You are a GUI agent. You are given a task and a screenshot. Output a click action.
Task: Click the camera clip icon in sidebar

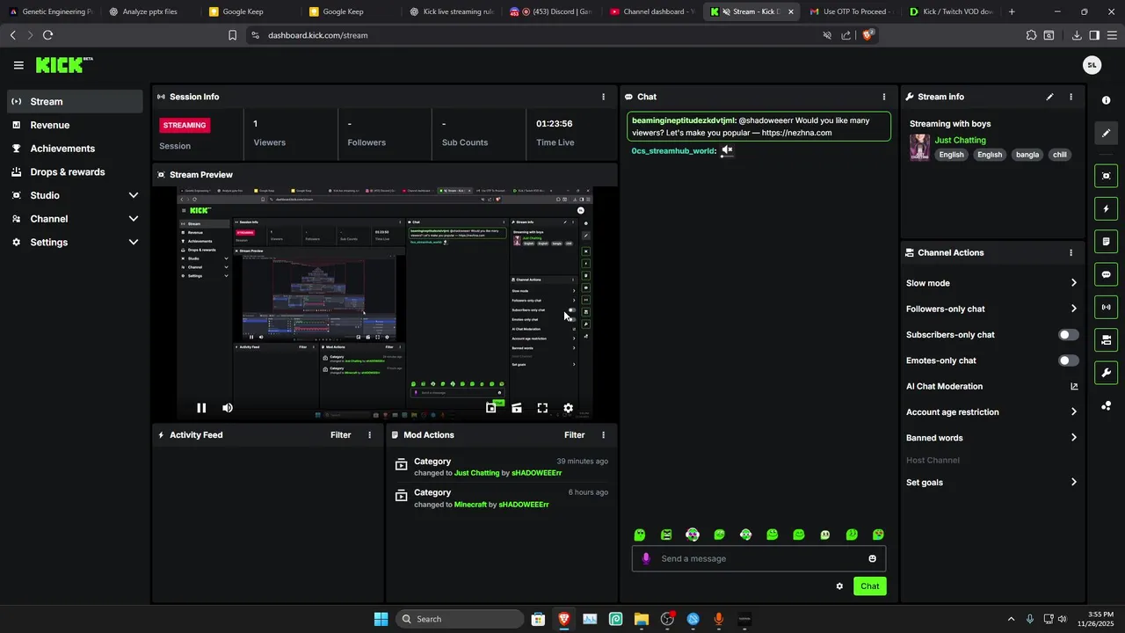(1106, 339)
